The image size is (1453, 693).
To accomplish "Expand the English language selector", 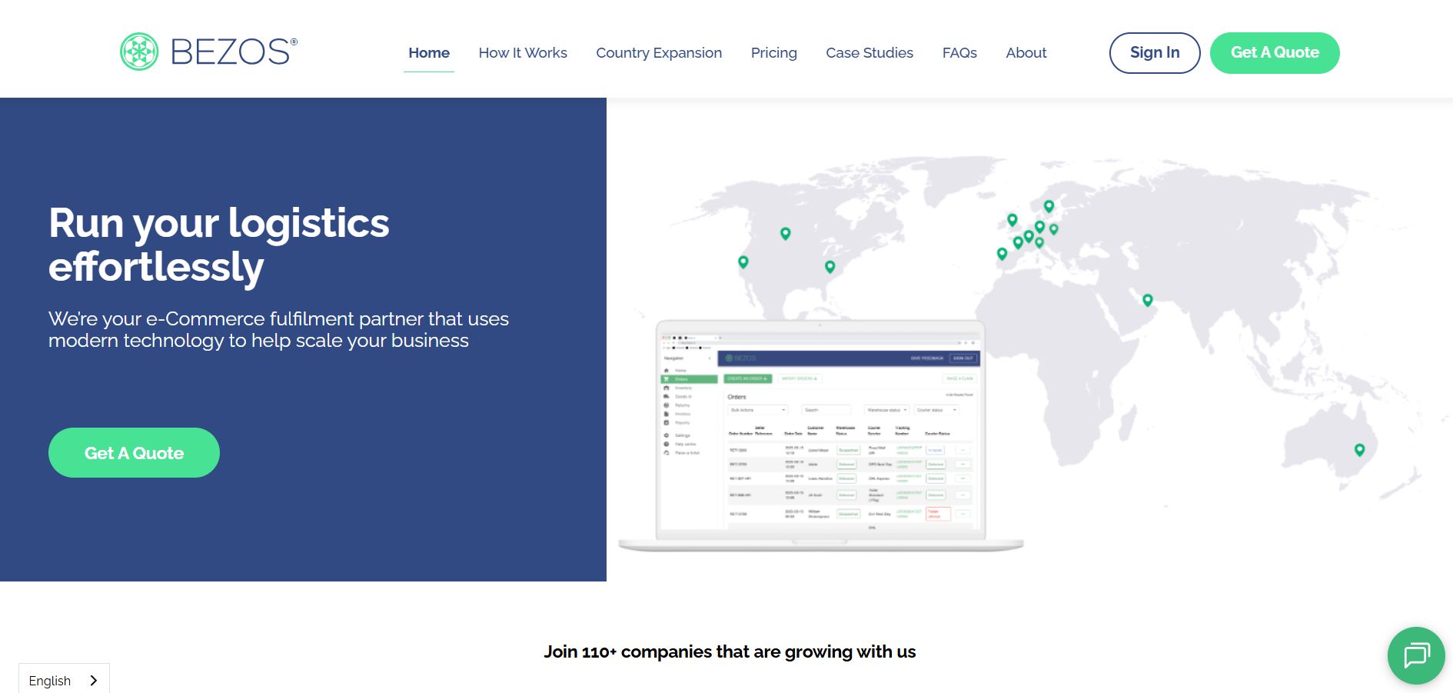I will pos(64,680).
